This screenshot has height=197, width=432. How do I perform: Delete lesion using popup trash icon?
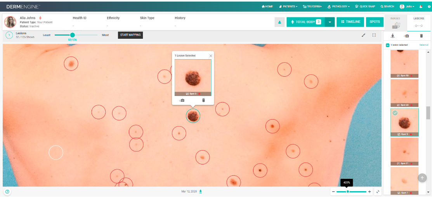[x=204, y=100]
